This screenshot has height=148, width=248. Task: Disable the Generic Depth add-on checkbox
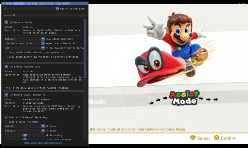coord(11,22)
